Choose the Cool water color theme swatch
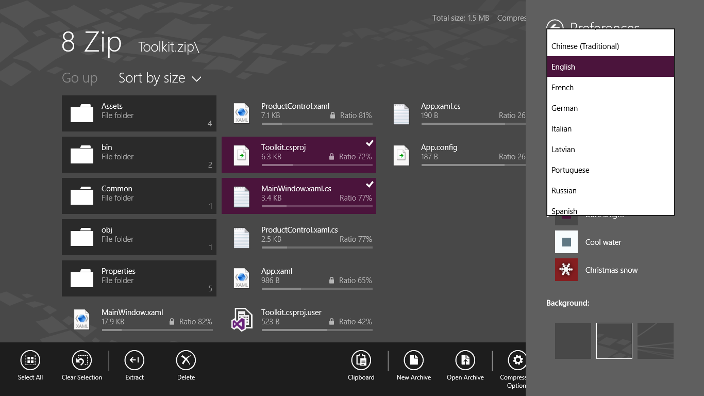The height and width of the screenshot is (396, 704). tap(566, 242)
